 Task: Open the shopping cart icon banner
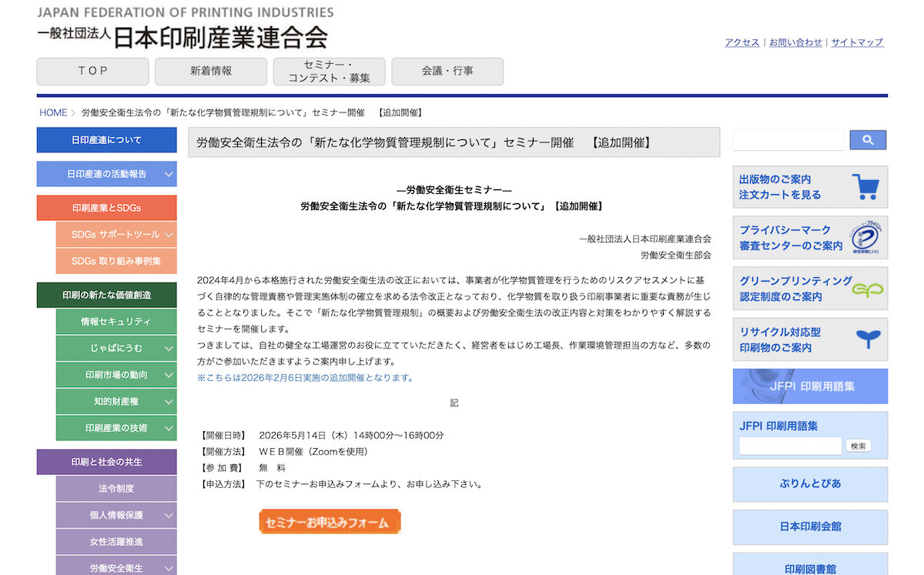click(x=865, y=187)
